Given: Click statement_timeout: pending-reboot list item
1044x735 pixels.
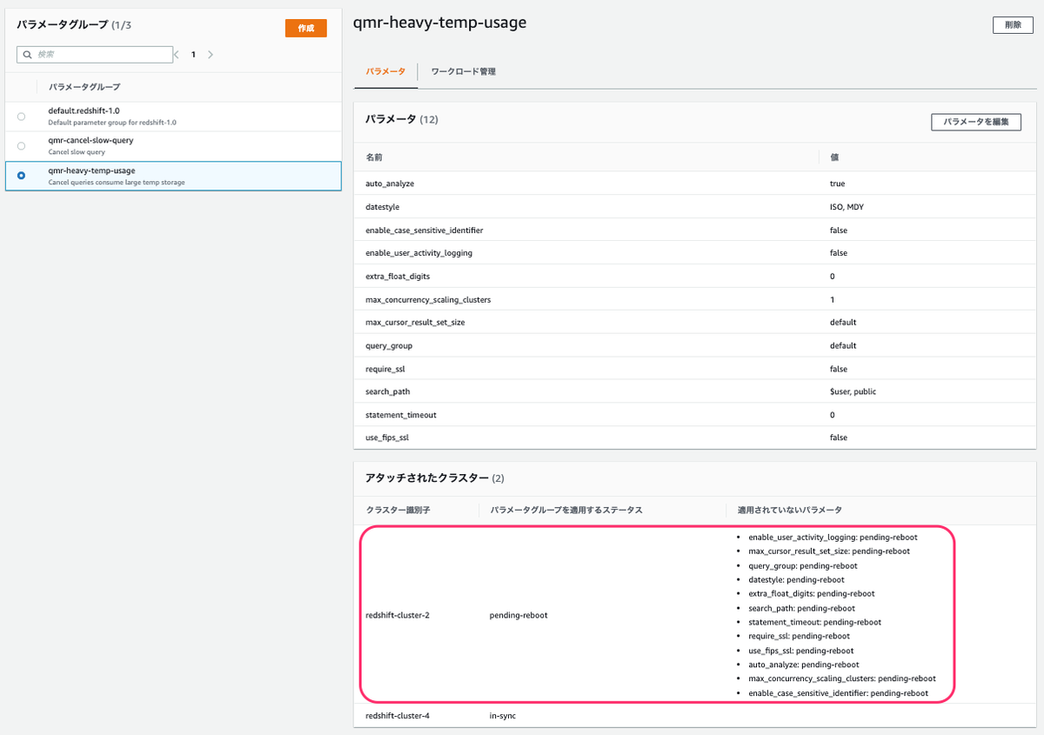Looking at the screenshot, I should 814,622.
